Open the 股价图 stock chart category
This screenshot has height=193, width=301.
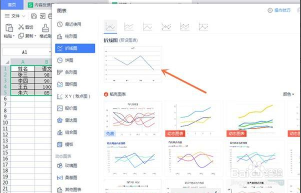pyautogui.click(x=67, y=108)
